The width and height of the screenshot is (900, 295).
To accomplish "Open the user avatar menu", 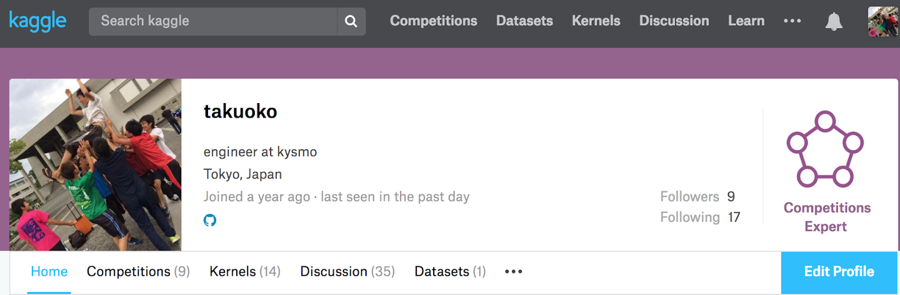I will (883, 21).
